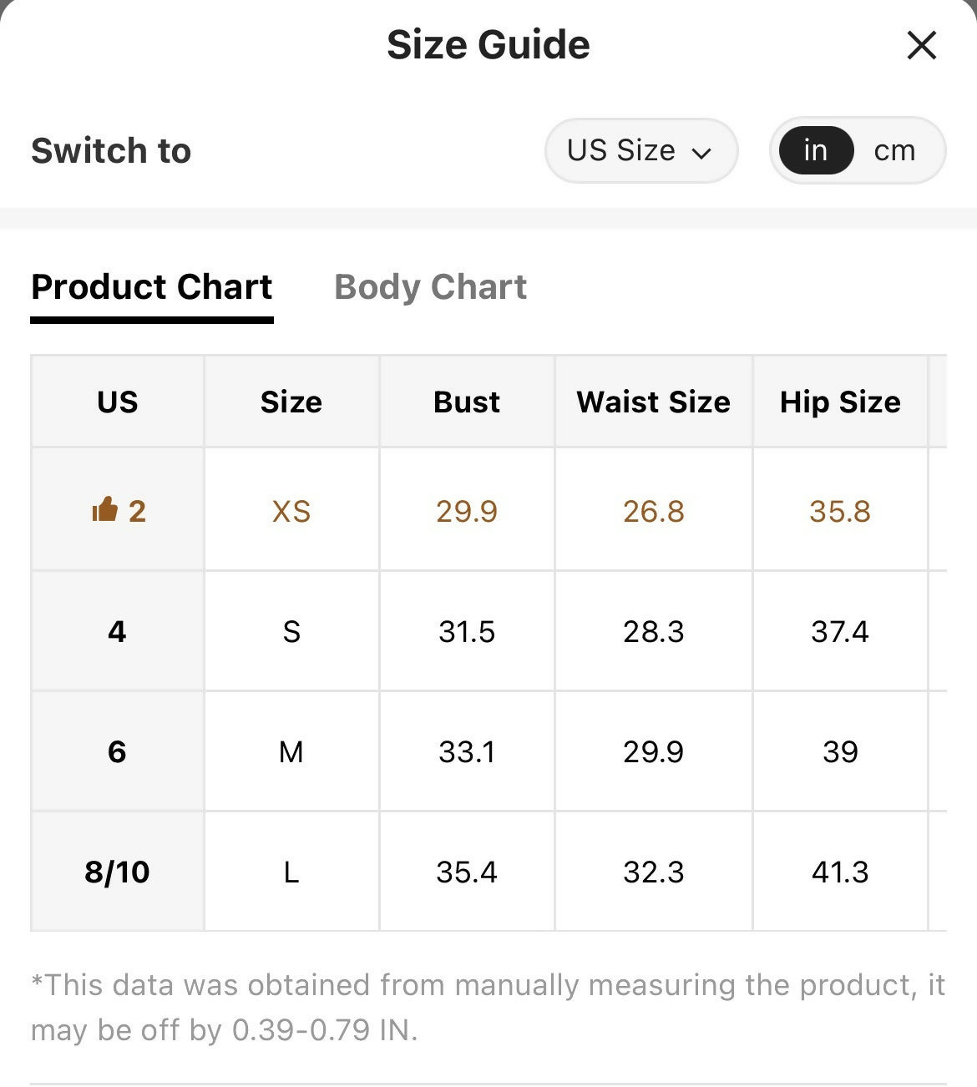Image resolution: width=977 pixels, height=1087 pixels.
Task: Click the Bust column header
Action: tap(467, 402)
